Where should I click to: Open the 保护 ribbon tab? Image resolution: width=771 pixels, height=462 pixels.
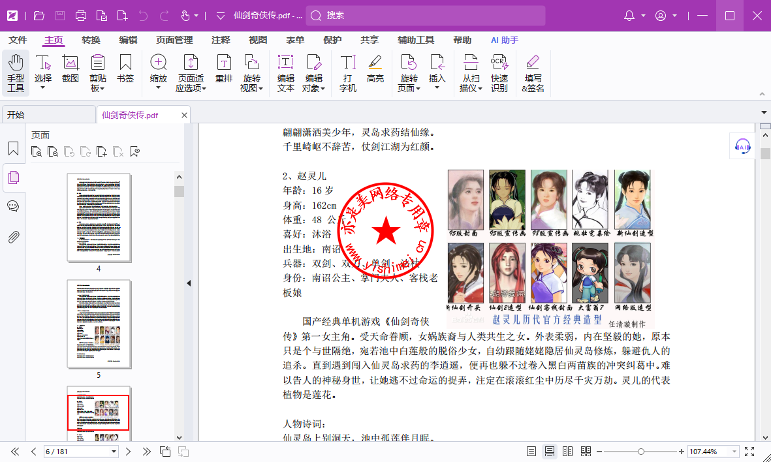[332, 40]
